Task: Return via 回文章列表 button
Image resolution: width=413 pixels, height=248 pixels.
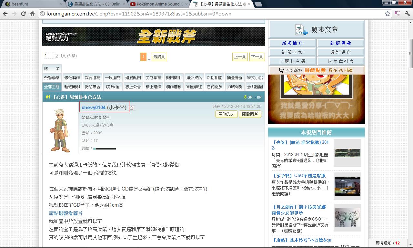Action: (341, 61)
